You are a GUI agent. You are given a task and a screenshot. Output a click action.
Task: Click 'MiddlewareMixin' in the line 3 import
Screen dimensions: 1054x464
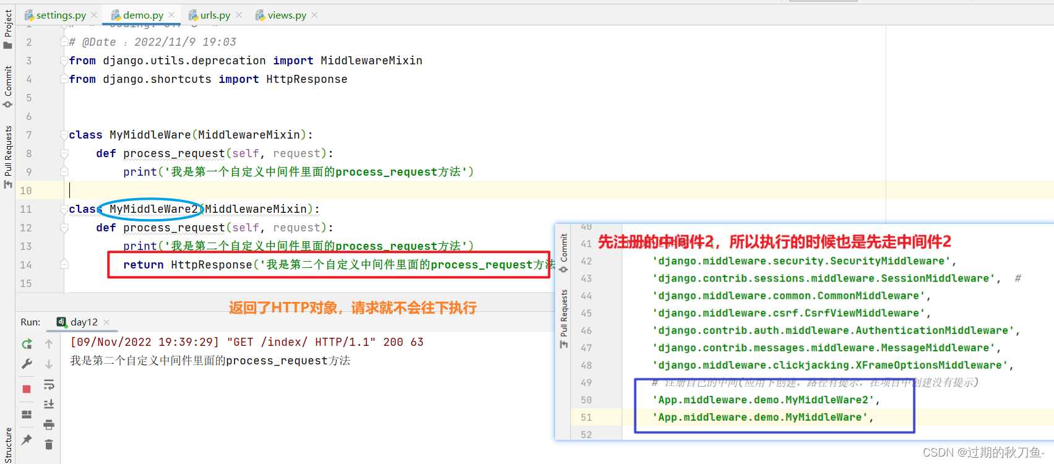(371, 61)
